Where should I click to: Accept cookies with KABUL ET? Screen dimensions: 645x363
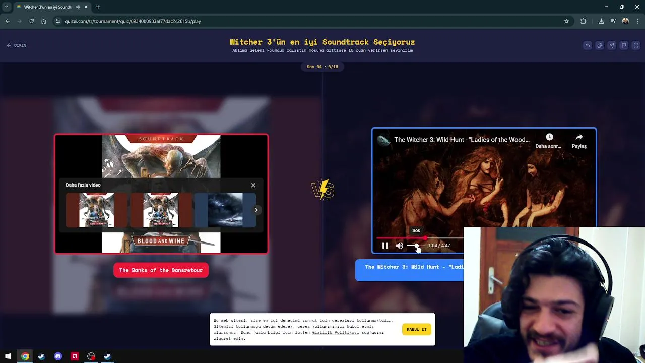coord(417,329)
